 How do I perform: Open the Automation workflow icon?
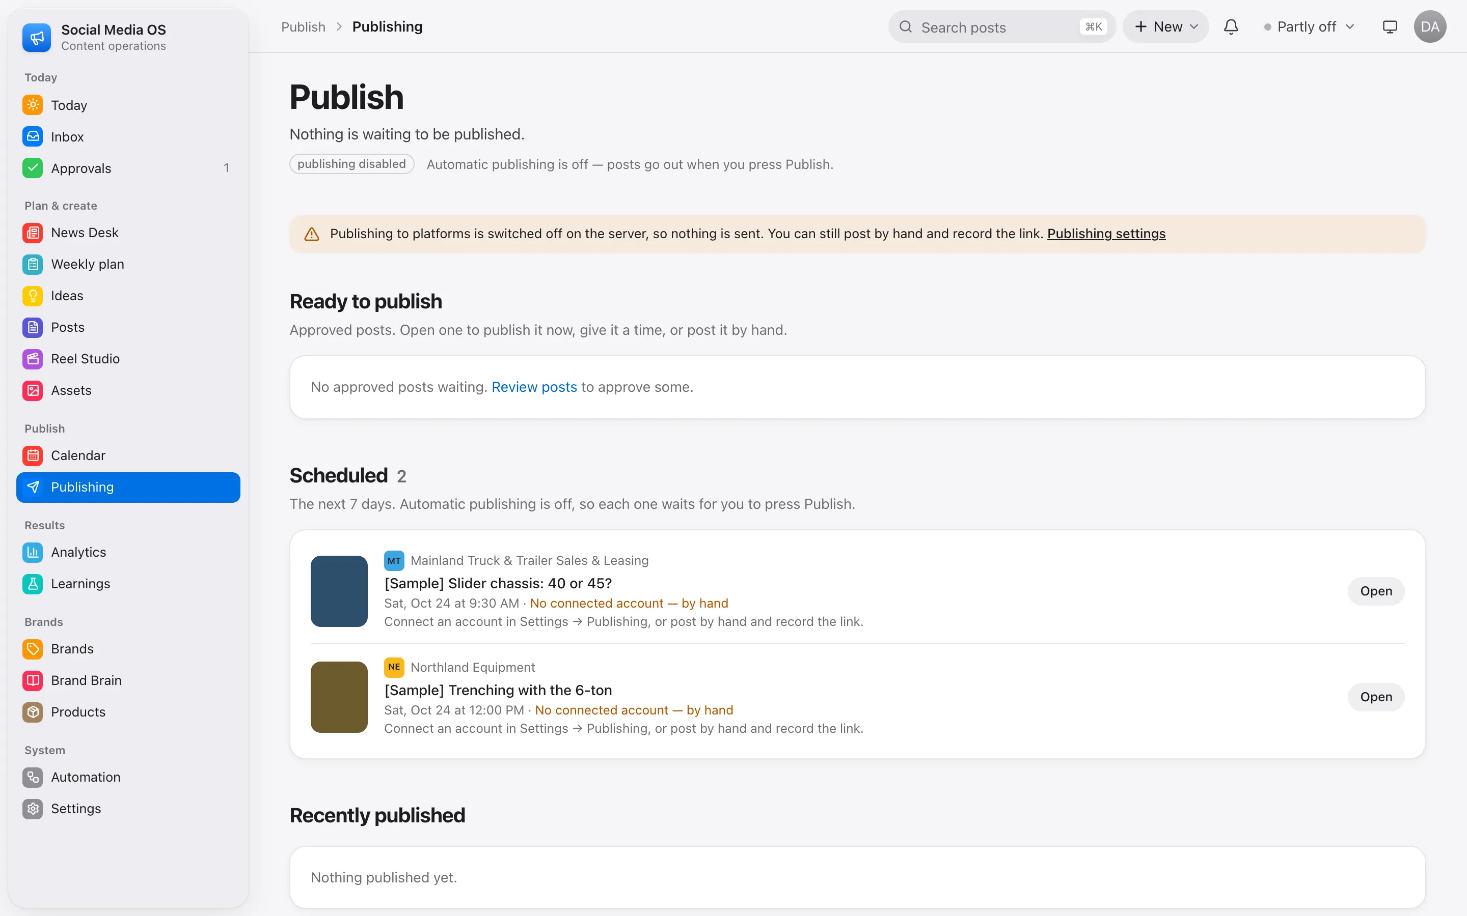(33, 777)
